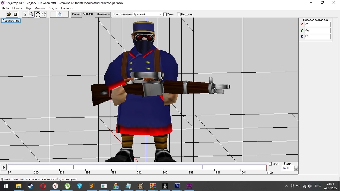This screenshot has width=340, height=191.
Task: Open the volume control in system tray
Action: coord(310,186)
